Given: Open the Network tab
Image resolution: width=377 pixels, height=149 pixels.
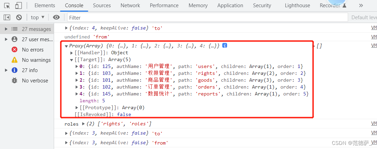Looking at the screenshot, I should [x=130, y=5].
